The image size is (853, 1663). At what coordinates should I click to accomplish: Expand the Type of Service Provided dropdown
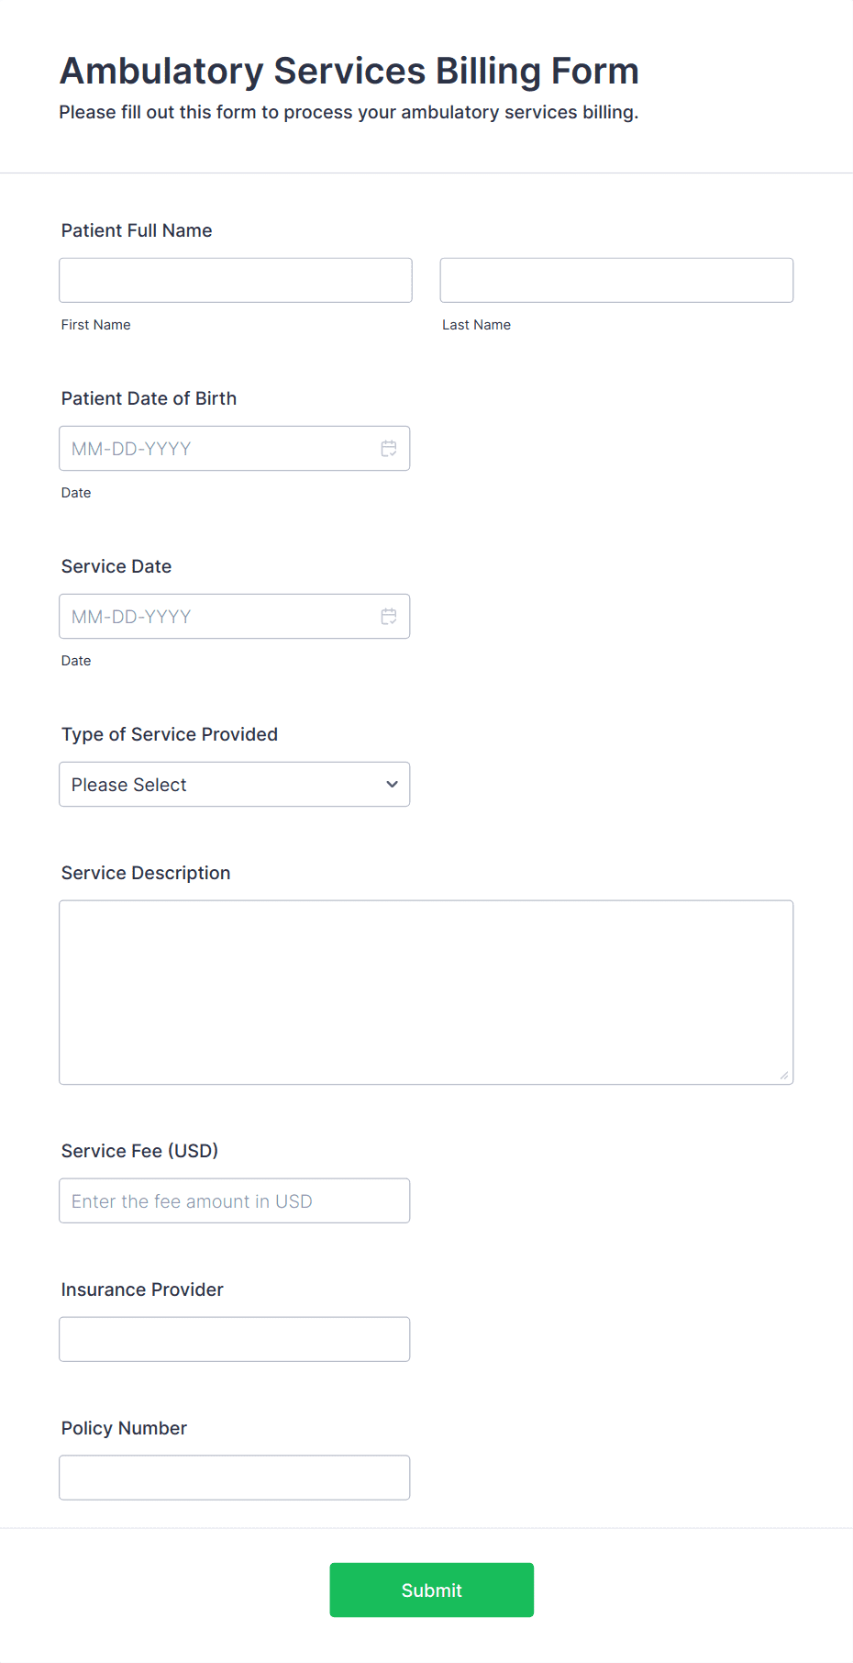(x=235, y=785)
